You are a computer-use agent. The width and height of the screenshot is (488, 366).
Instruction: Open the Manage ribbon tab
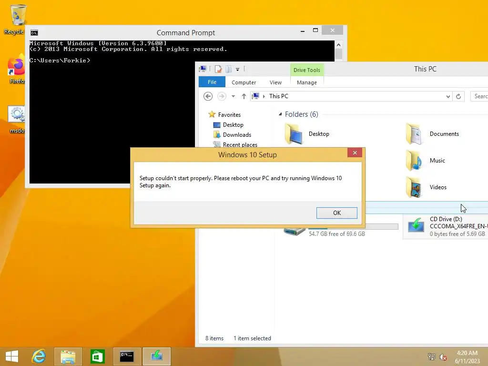(306, 82)
